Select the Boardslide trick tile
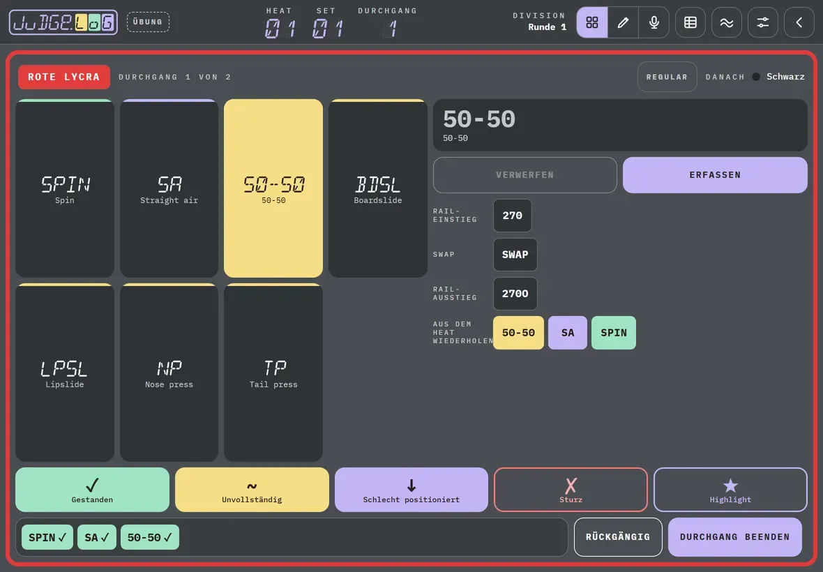Viewport: 823px width, 572px height. [x=378, y=188]
